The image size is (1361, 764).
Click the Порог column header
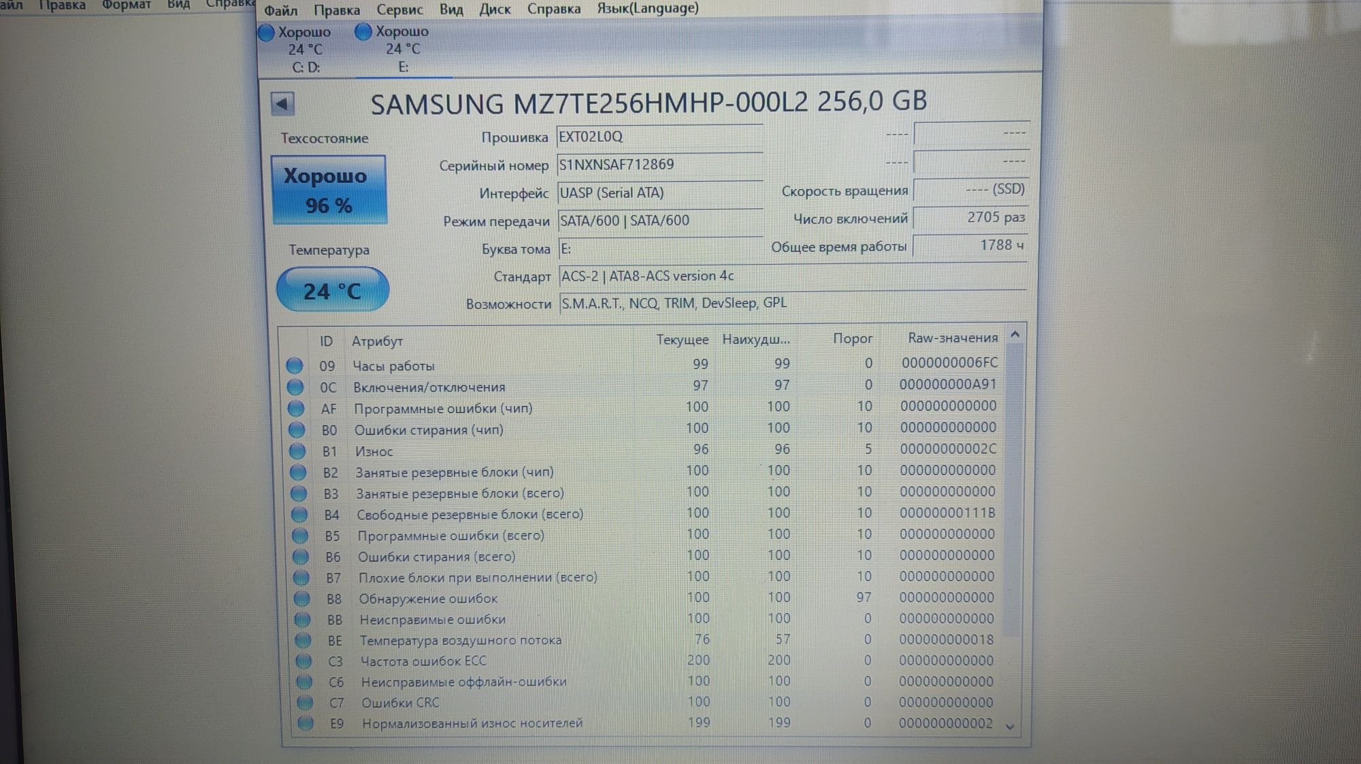click(853, 338)
